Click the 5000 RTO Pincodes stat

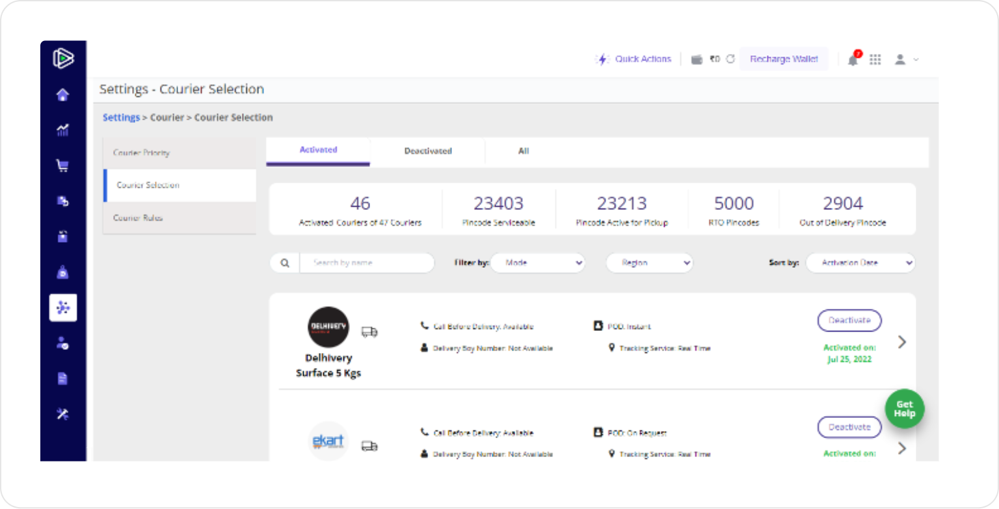[x=734, y=211]
